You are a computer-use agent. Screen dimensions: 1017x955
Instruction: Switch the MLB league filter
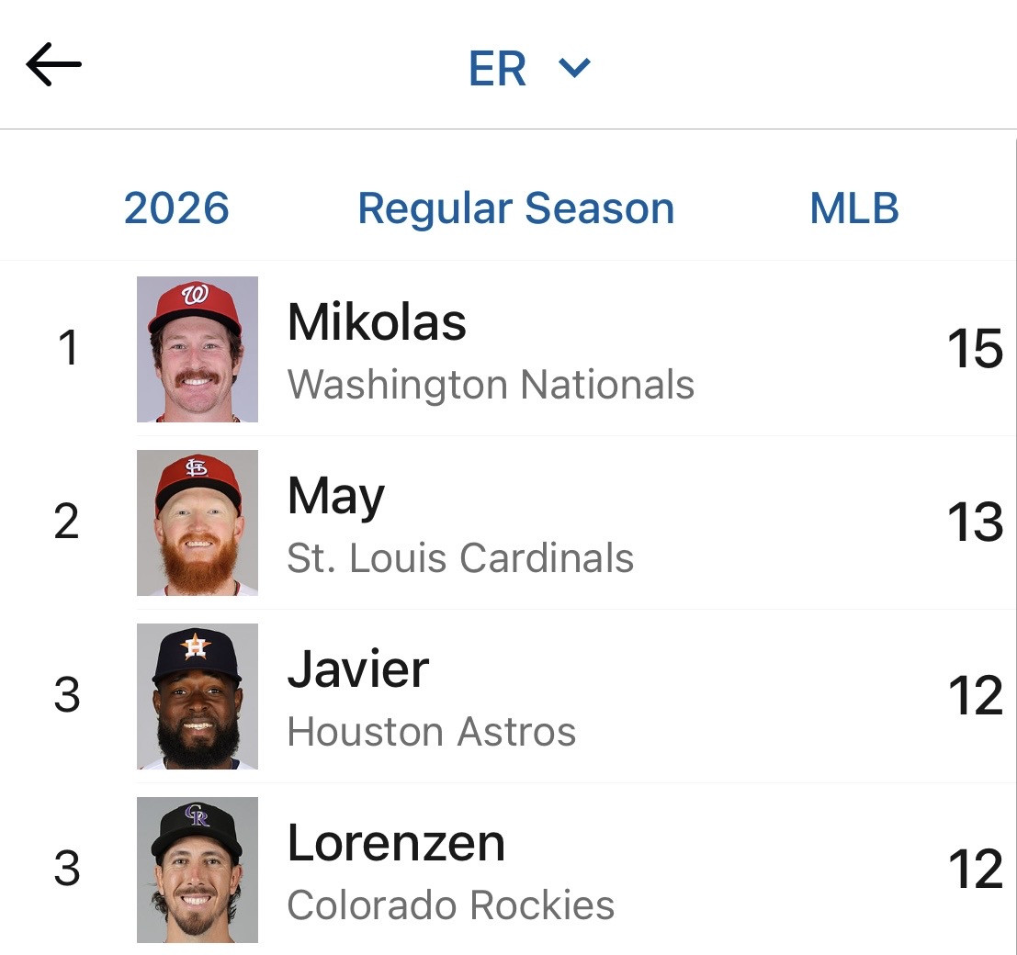853,208
